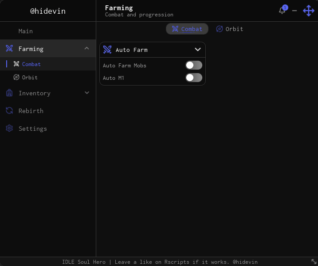This screenshot has height=266, width=318.
Task: Minimize the panel with the dash button
Action: (294, 11)
